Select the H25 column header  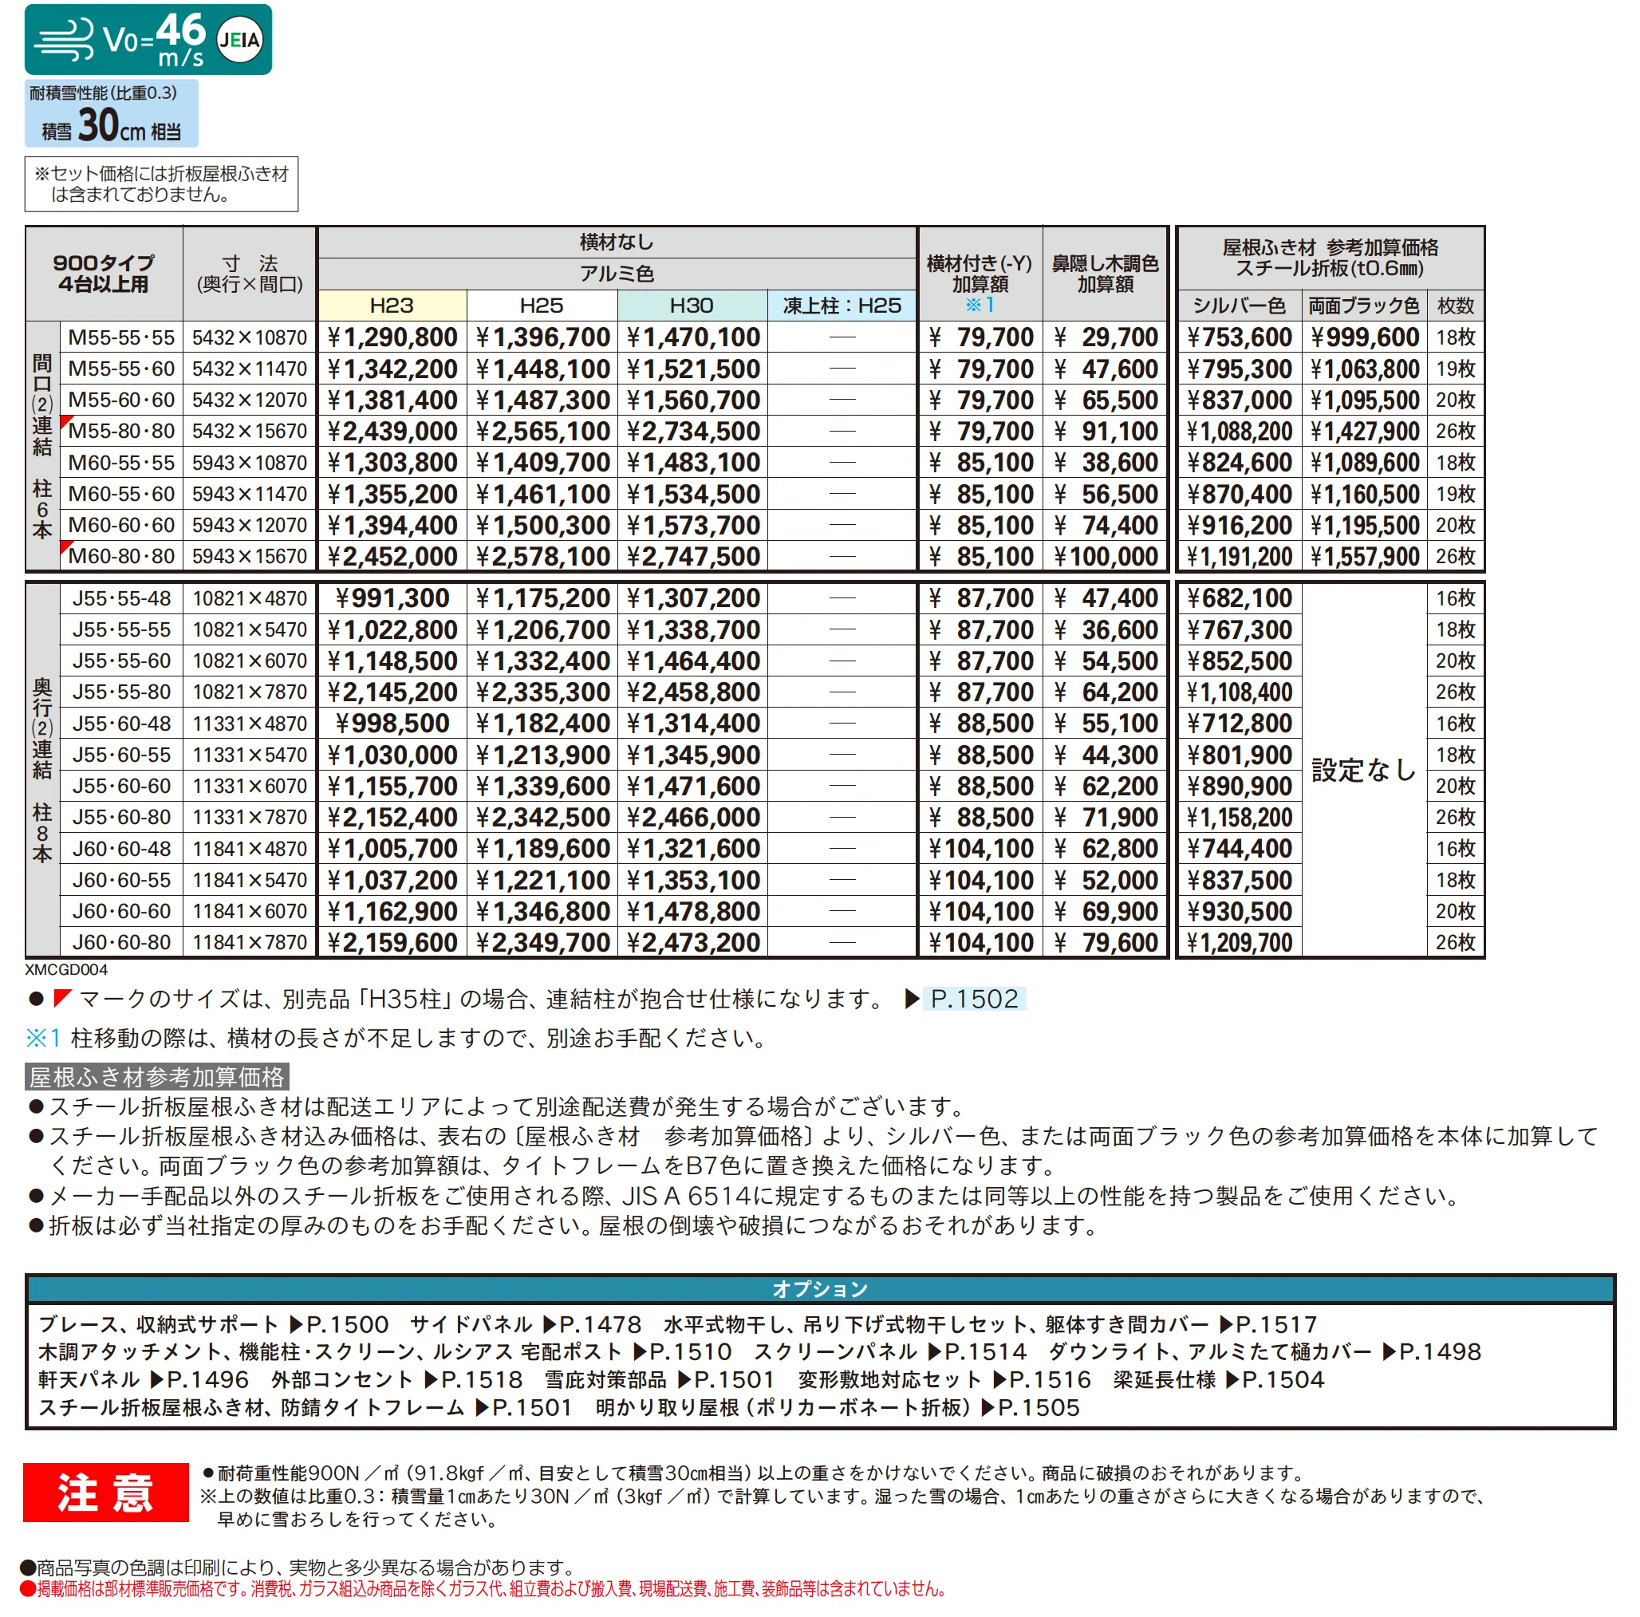(x=542, y=306)
